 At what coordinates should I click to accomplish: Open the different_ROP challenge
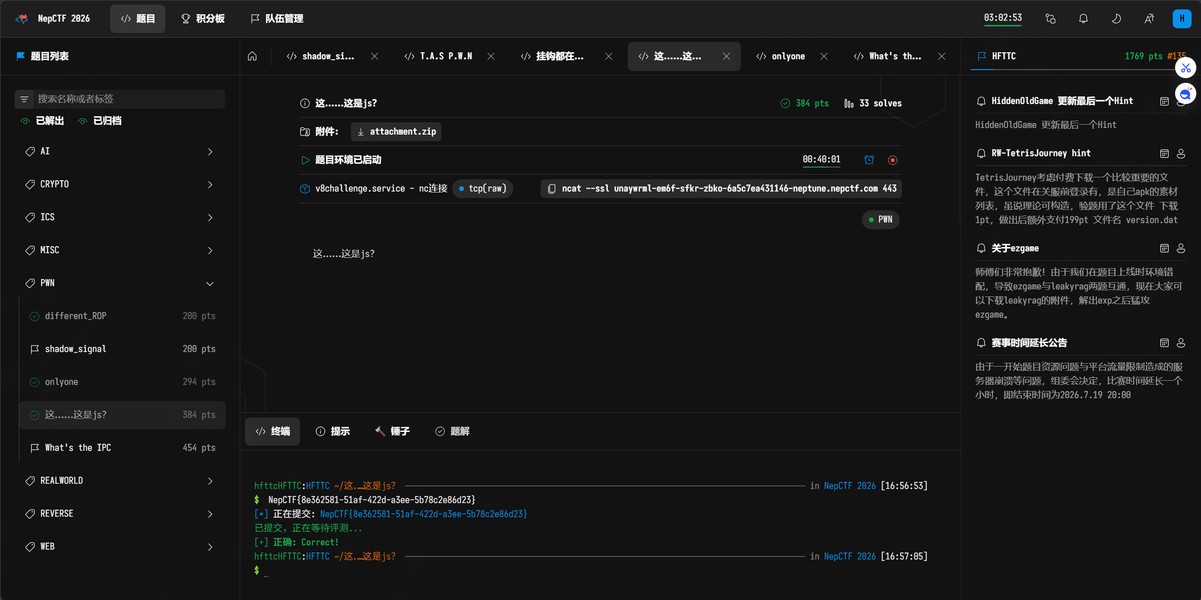(x=122, y=316)
